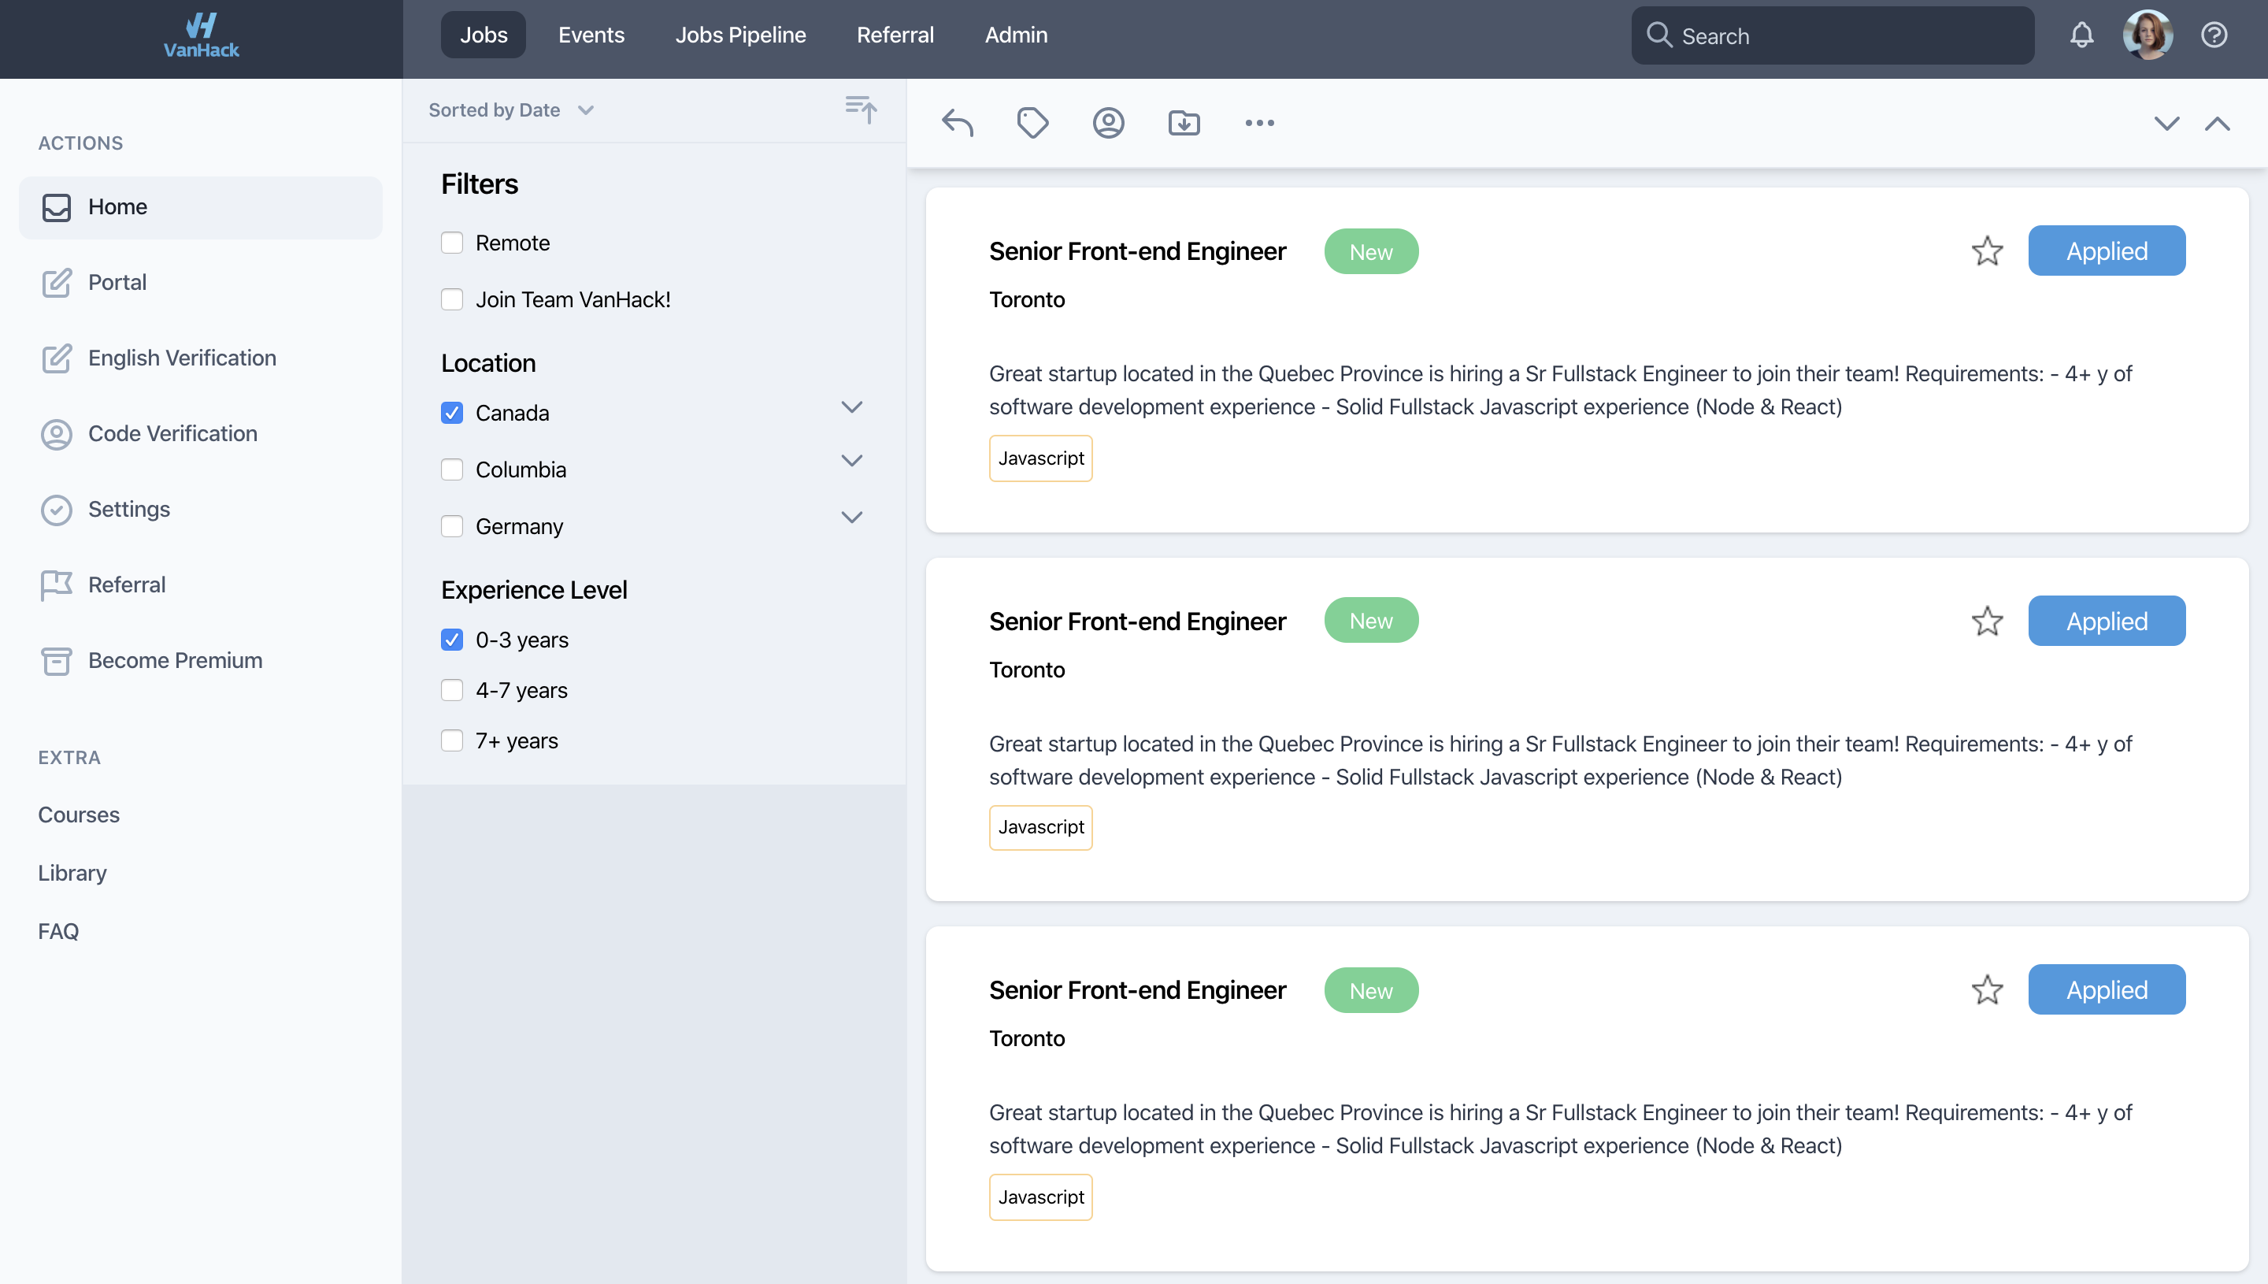The height and width of the screenshot is (1284, 2268).
Task: Enable the Remote filter checkbox
Action: pos(452,243)
